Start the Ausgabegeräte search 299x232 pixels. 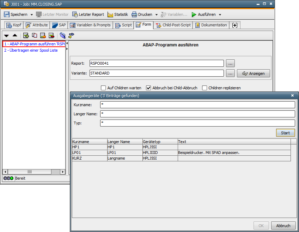pyautogui.click(x=286, y=133)
